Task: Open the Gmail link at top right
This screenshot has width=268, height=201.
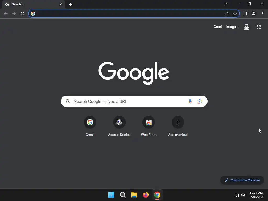Action: click(218, 27)
